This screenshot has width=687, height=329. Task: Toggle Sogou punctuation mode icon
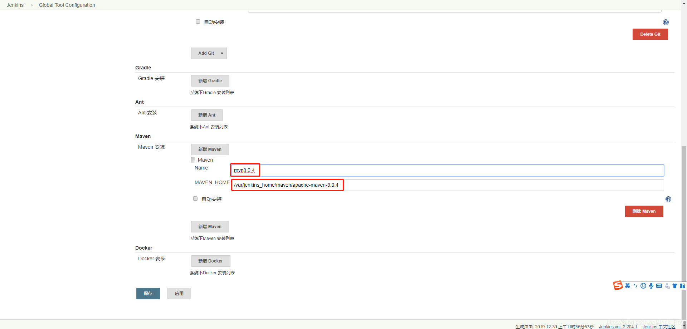[635, 286]
